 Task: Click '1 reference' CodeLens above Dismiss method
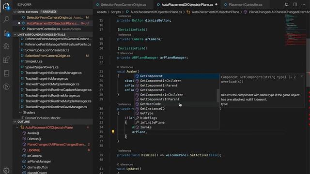tap(124, 151)
